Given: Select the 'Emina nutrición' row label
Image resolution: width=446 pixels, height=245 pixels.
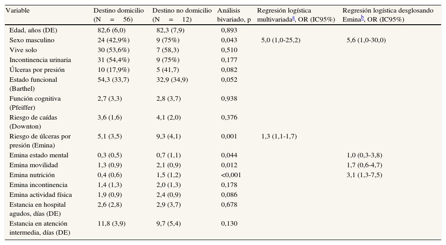Looking at the screenshot, I should tap(32, 175).
